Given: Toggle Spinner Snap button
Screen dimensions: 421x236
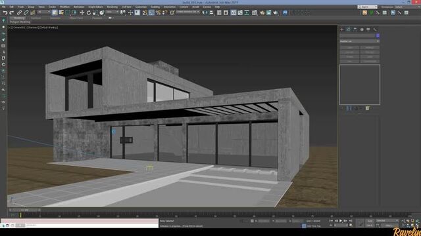Looking at the screenshot, I should tap(164, 12).
